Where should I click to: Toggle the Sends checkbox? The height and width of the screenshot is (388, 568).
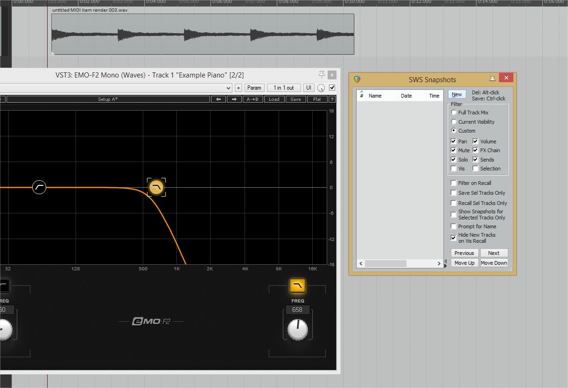click(x=483, y=160)
